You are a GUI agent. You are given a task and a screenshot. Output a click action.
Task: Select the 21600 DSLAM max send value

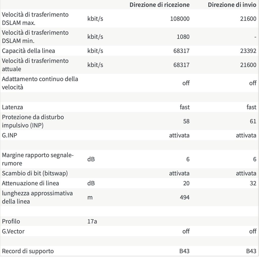click(x=248, y=19)
